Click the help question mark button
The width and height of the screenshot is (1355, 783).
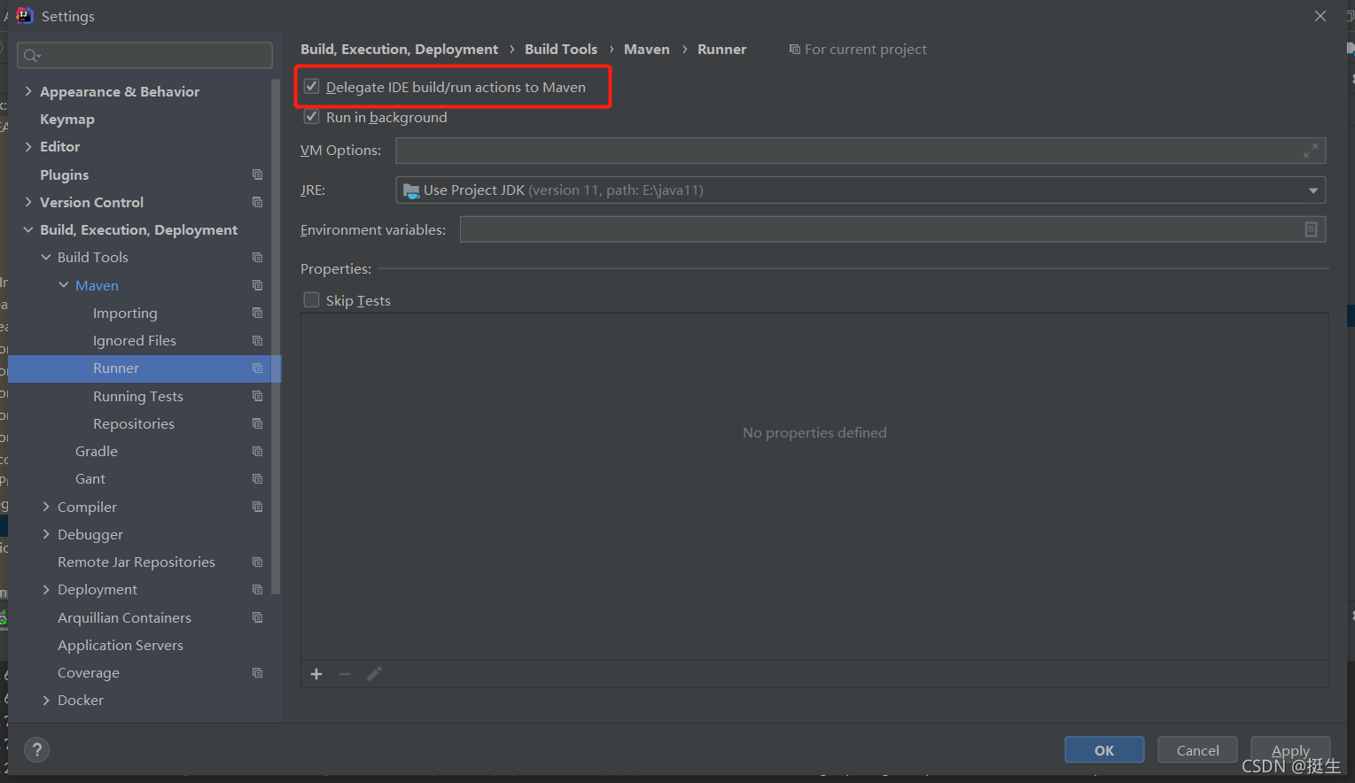pos(37,750)
